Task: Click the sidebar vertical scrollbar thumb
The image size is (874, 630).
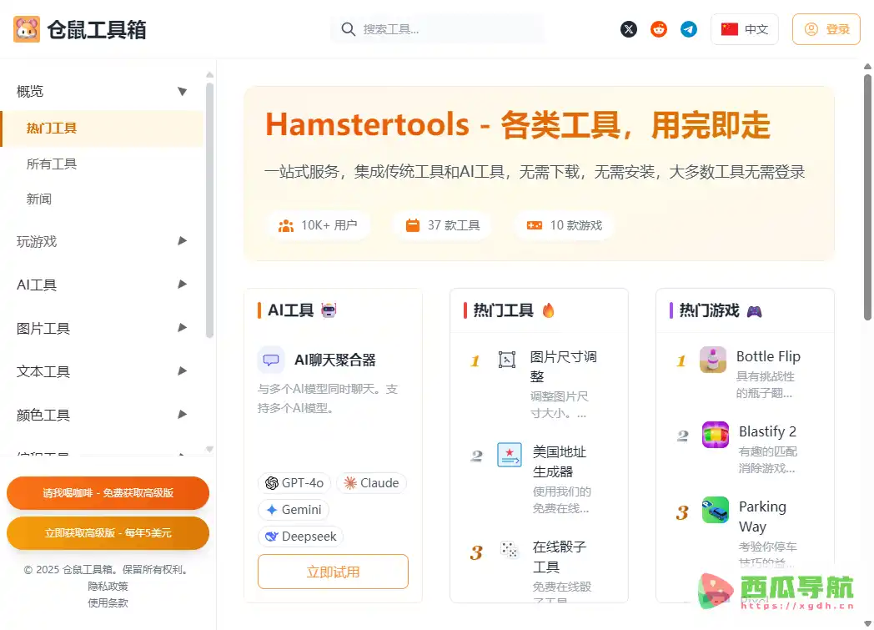Action: click(209, 211)
